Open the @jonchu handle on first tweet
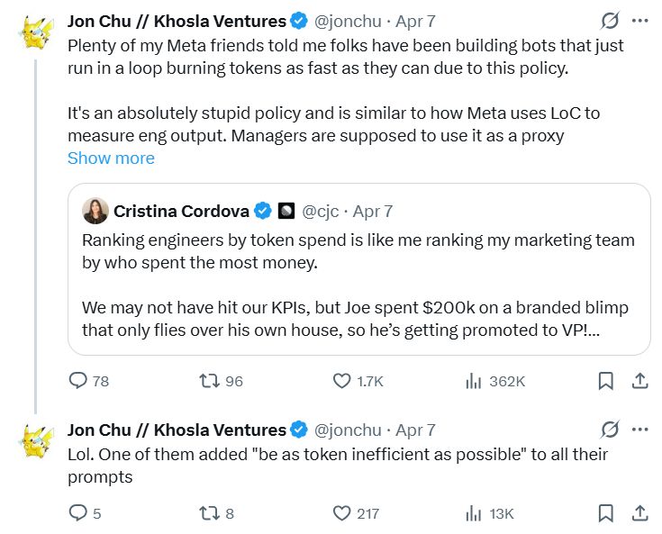662x534 pixels. click(347, 21)
